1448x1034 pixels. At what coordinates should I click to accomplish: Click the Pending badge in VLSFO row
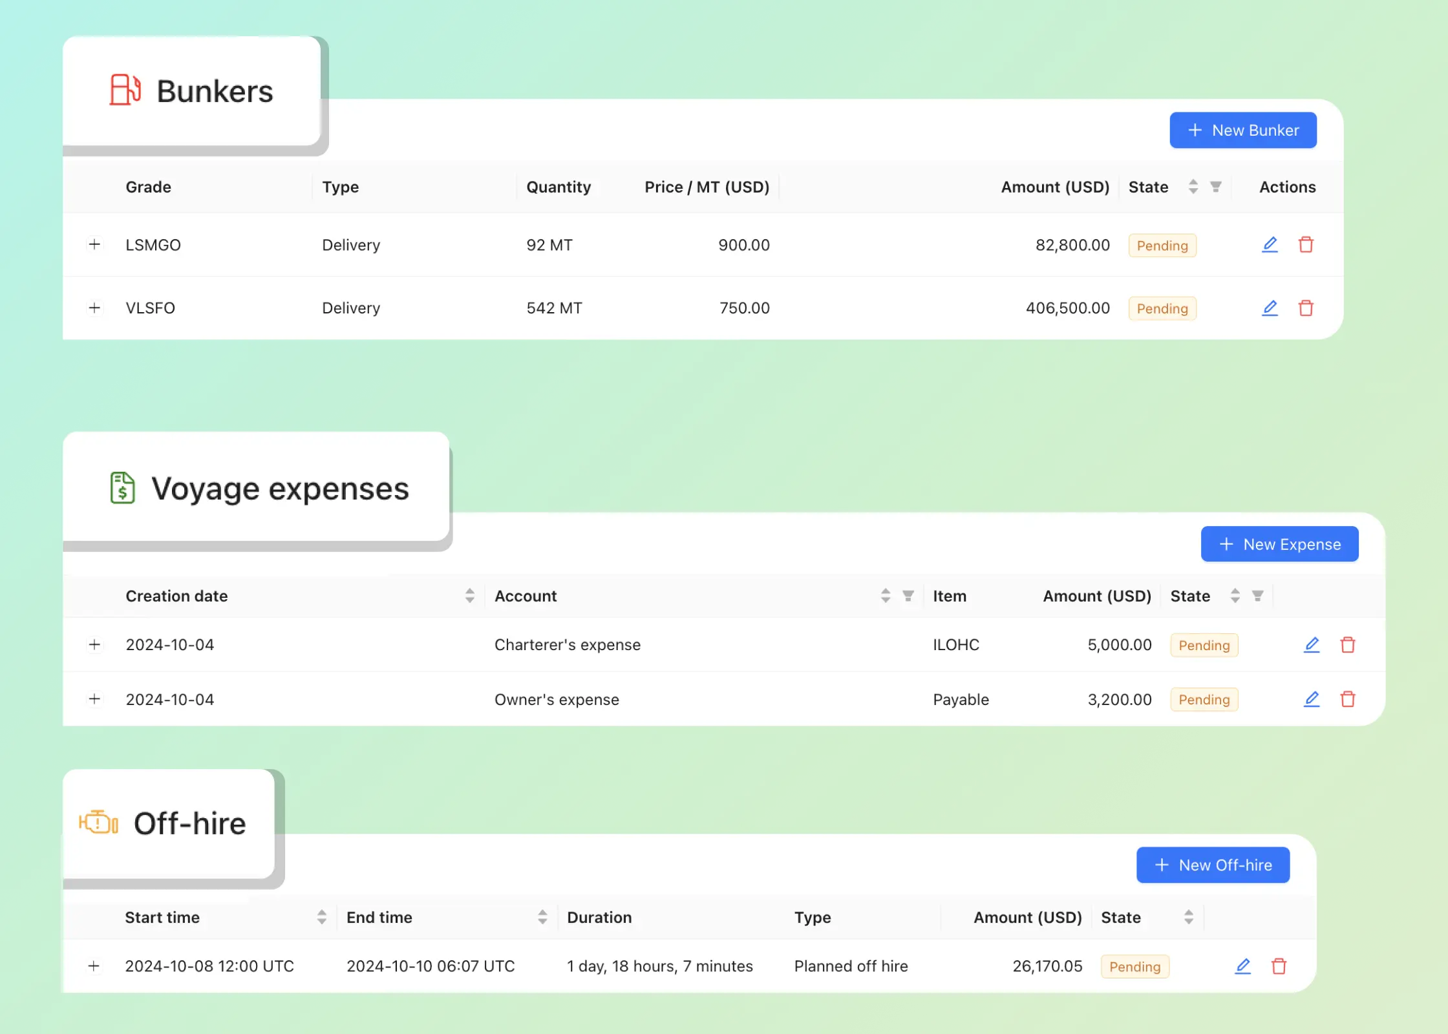pos(1162,309)
